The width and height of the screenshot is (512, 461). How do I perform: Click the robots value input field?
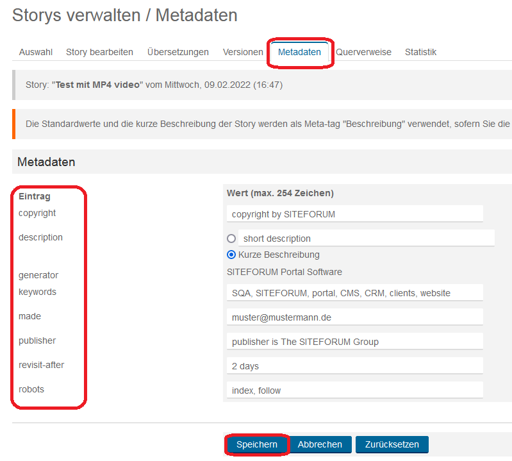354,390
